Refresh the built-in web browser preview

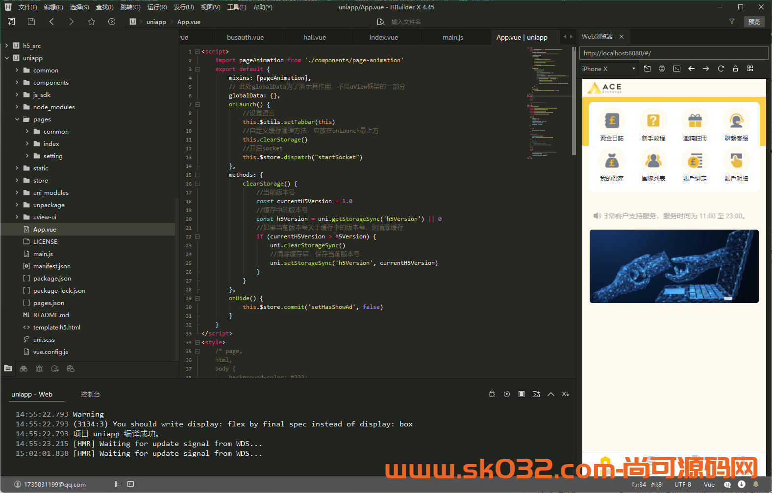pyautogui.click(x=721, y=69)
